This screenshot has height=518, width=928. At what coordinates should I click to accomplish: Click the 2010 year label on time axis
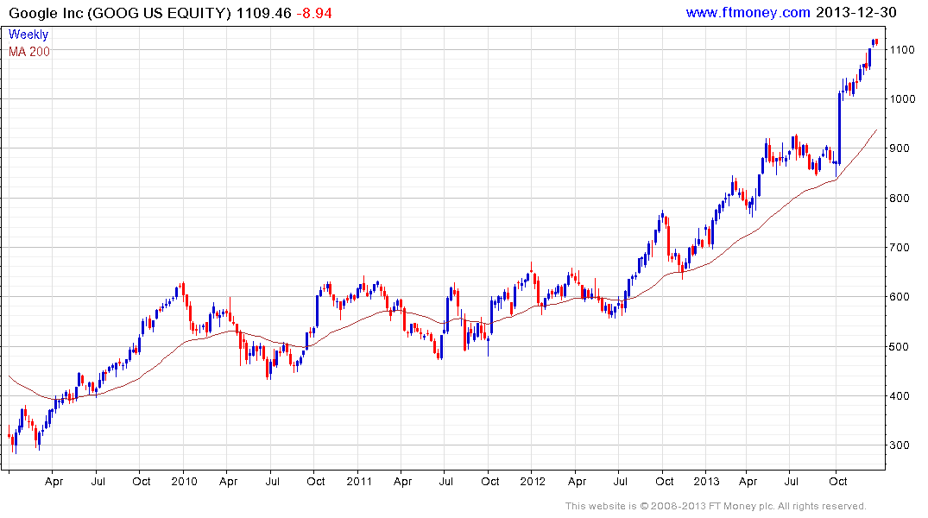[x=184, y=481]
